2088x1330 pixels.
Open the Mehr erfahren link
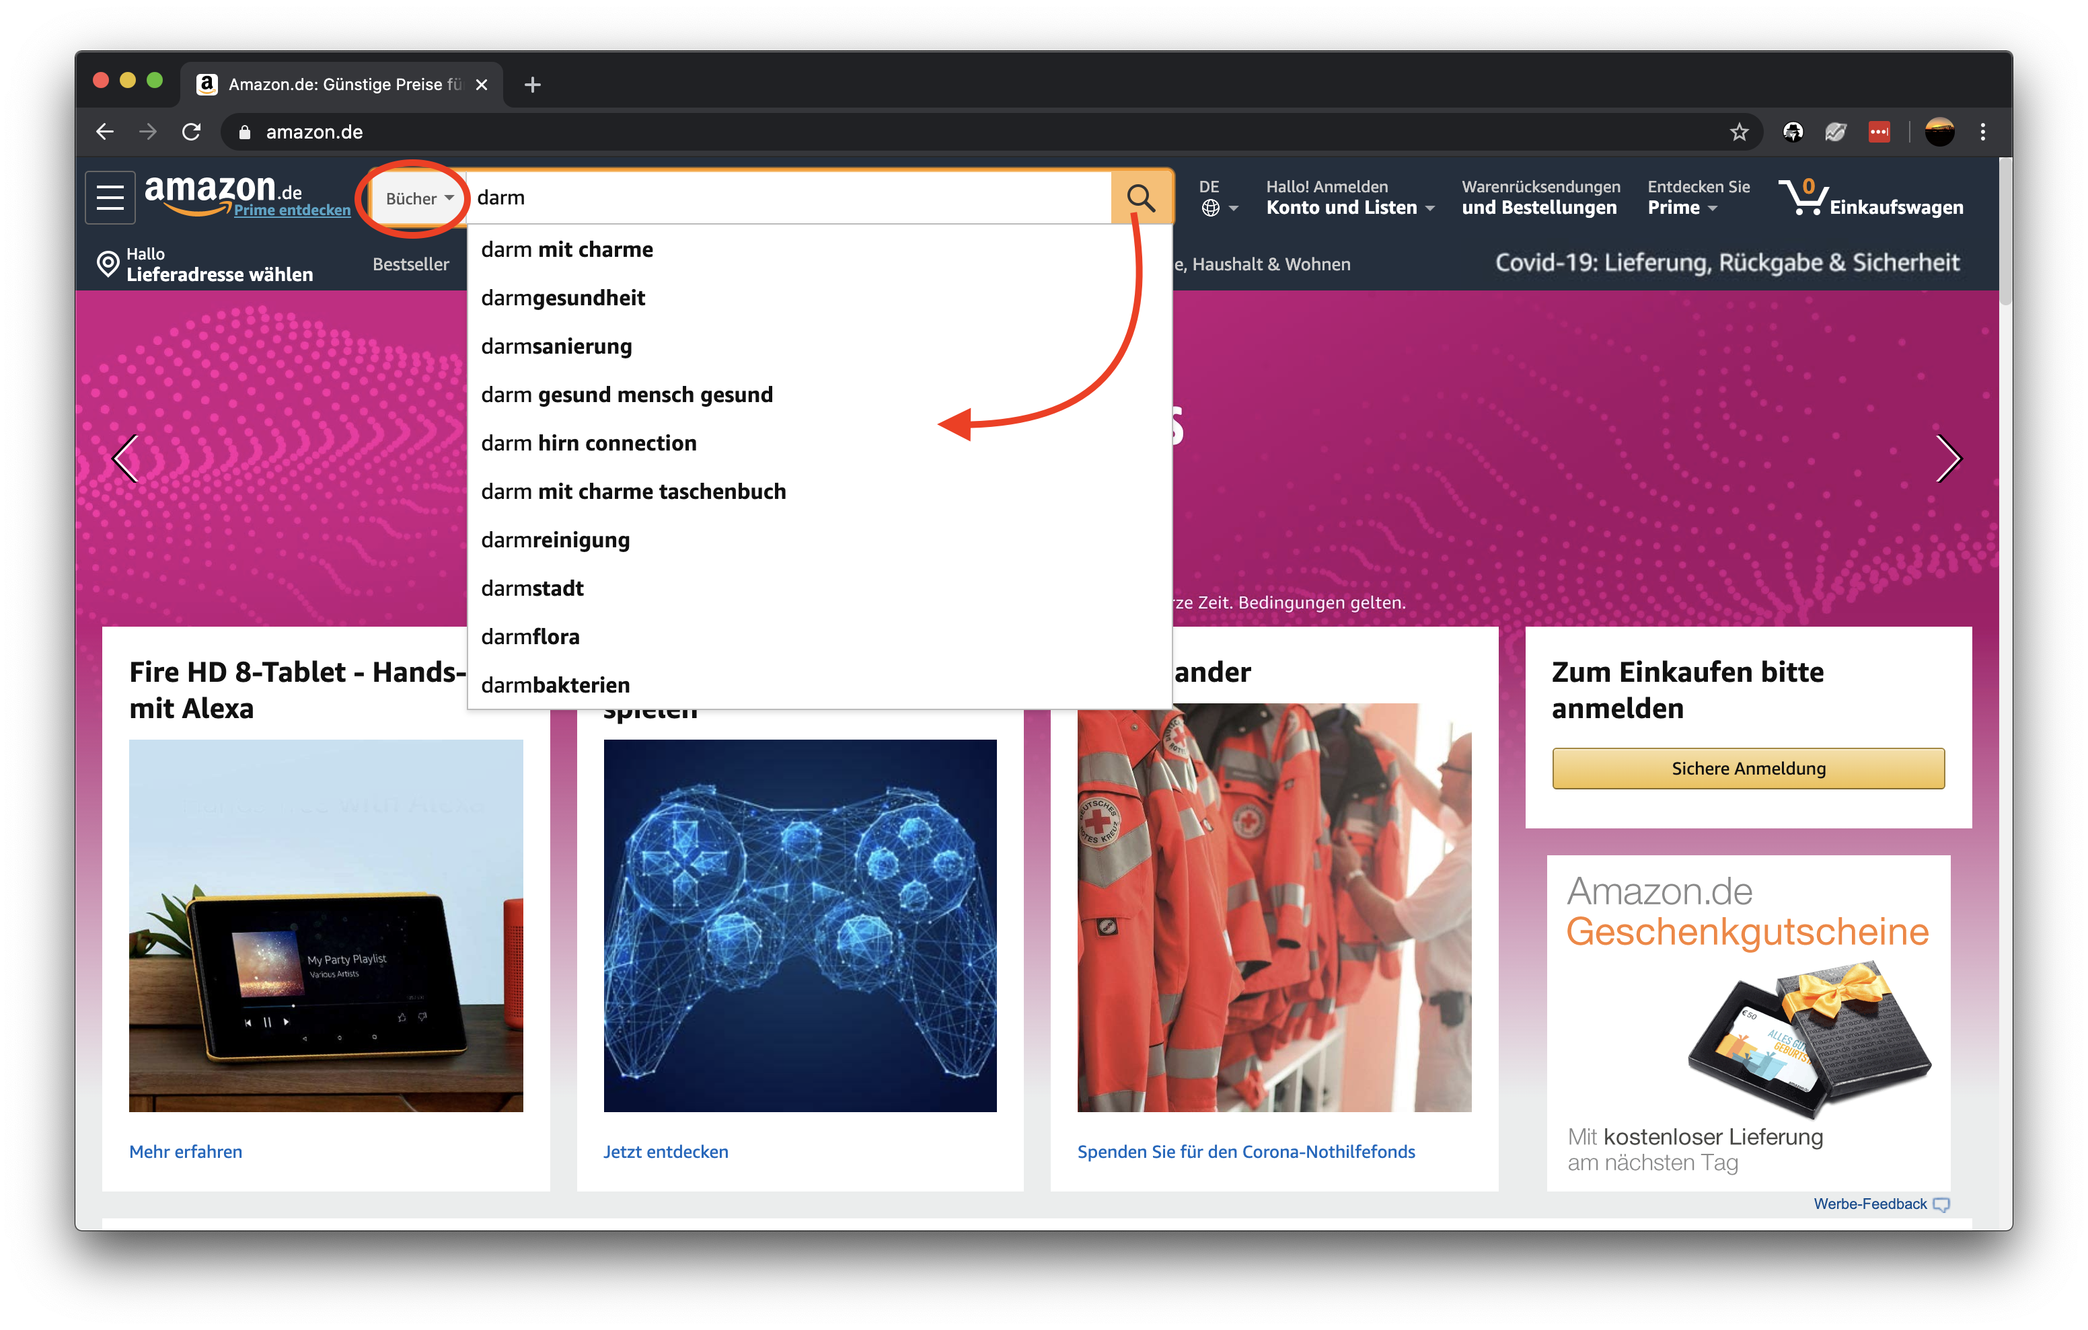coord(186,1151)
